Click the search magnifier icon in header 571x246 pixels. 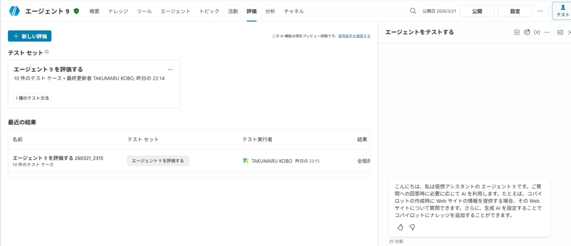(413, 11)
